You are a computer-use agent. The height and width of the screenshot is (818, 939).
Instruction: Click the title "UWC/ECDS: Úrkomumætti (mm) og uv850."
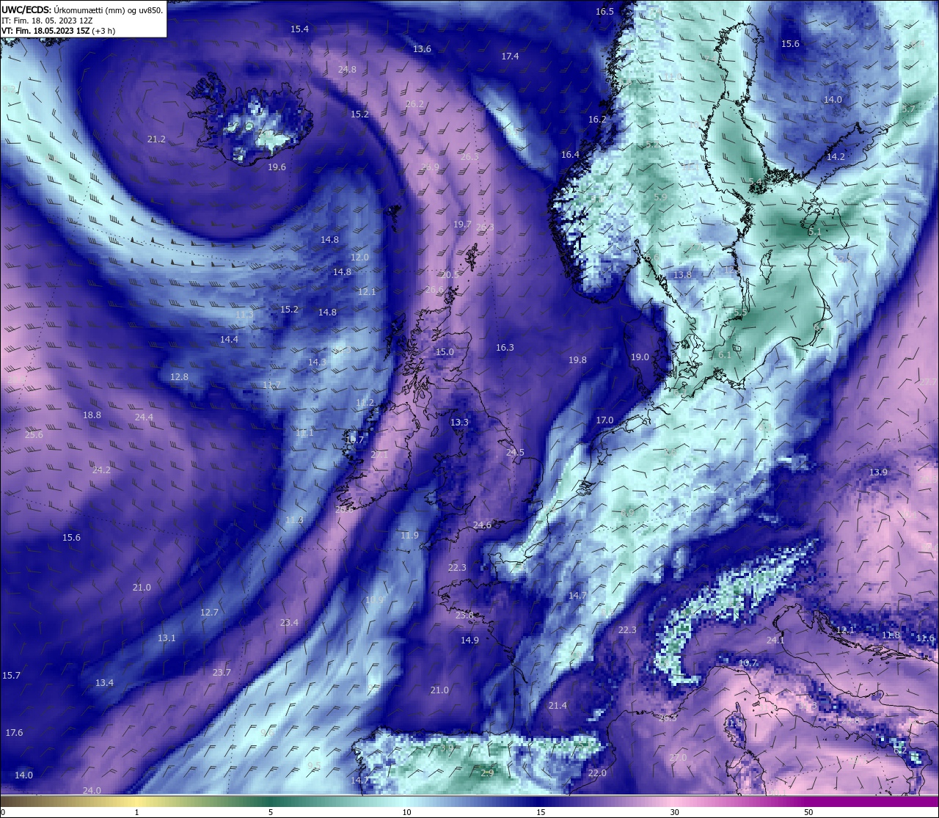[x=82, y=10]
